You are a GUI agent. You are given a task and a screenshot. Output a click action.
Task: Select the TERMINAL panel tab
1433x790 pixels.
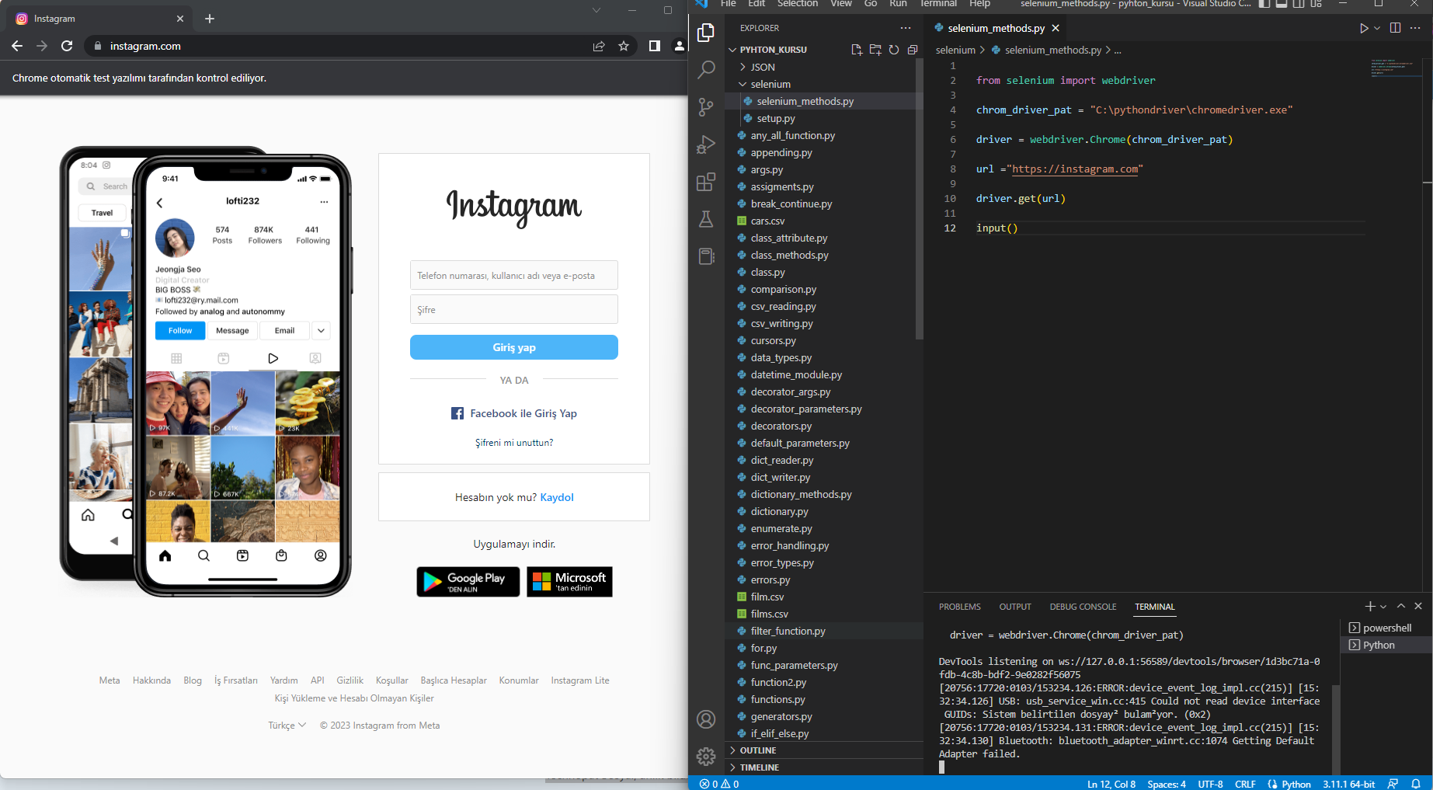(x=1155, y=607)
